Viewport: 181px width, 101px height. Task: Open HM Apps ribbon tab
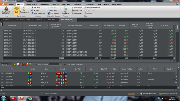(x=55, y=4)
